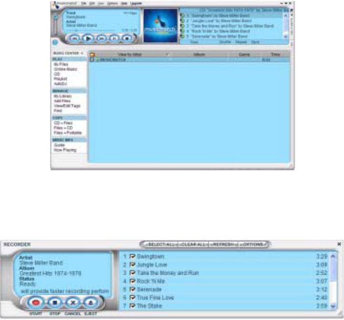Image resolution: width=344 pixels, height=320 pixels.
Task: Uncheck track 4 Rock'n Me in Recorder
Action: coord(132,281)
